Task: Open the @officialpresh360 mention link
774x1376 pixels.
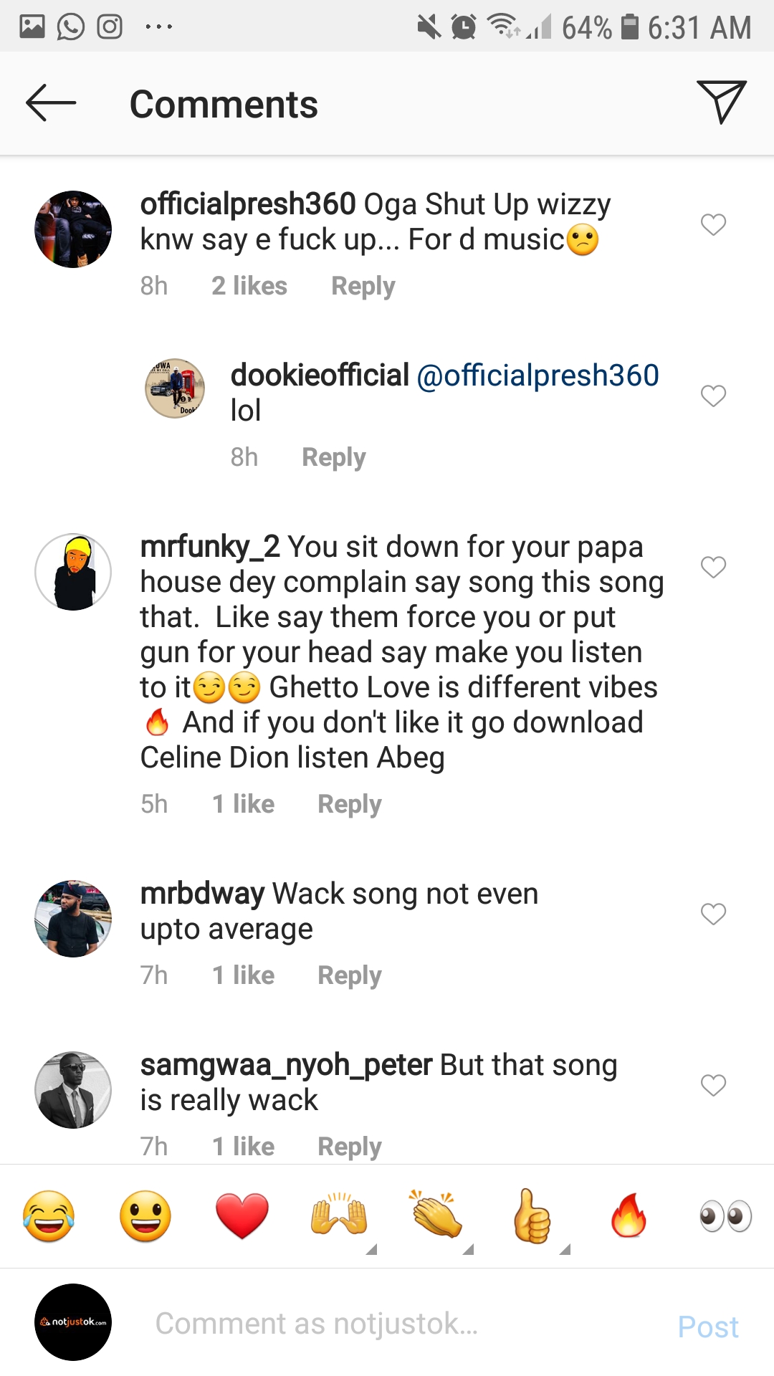Action: tap(537, 376)
